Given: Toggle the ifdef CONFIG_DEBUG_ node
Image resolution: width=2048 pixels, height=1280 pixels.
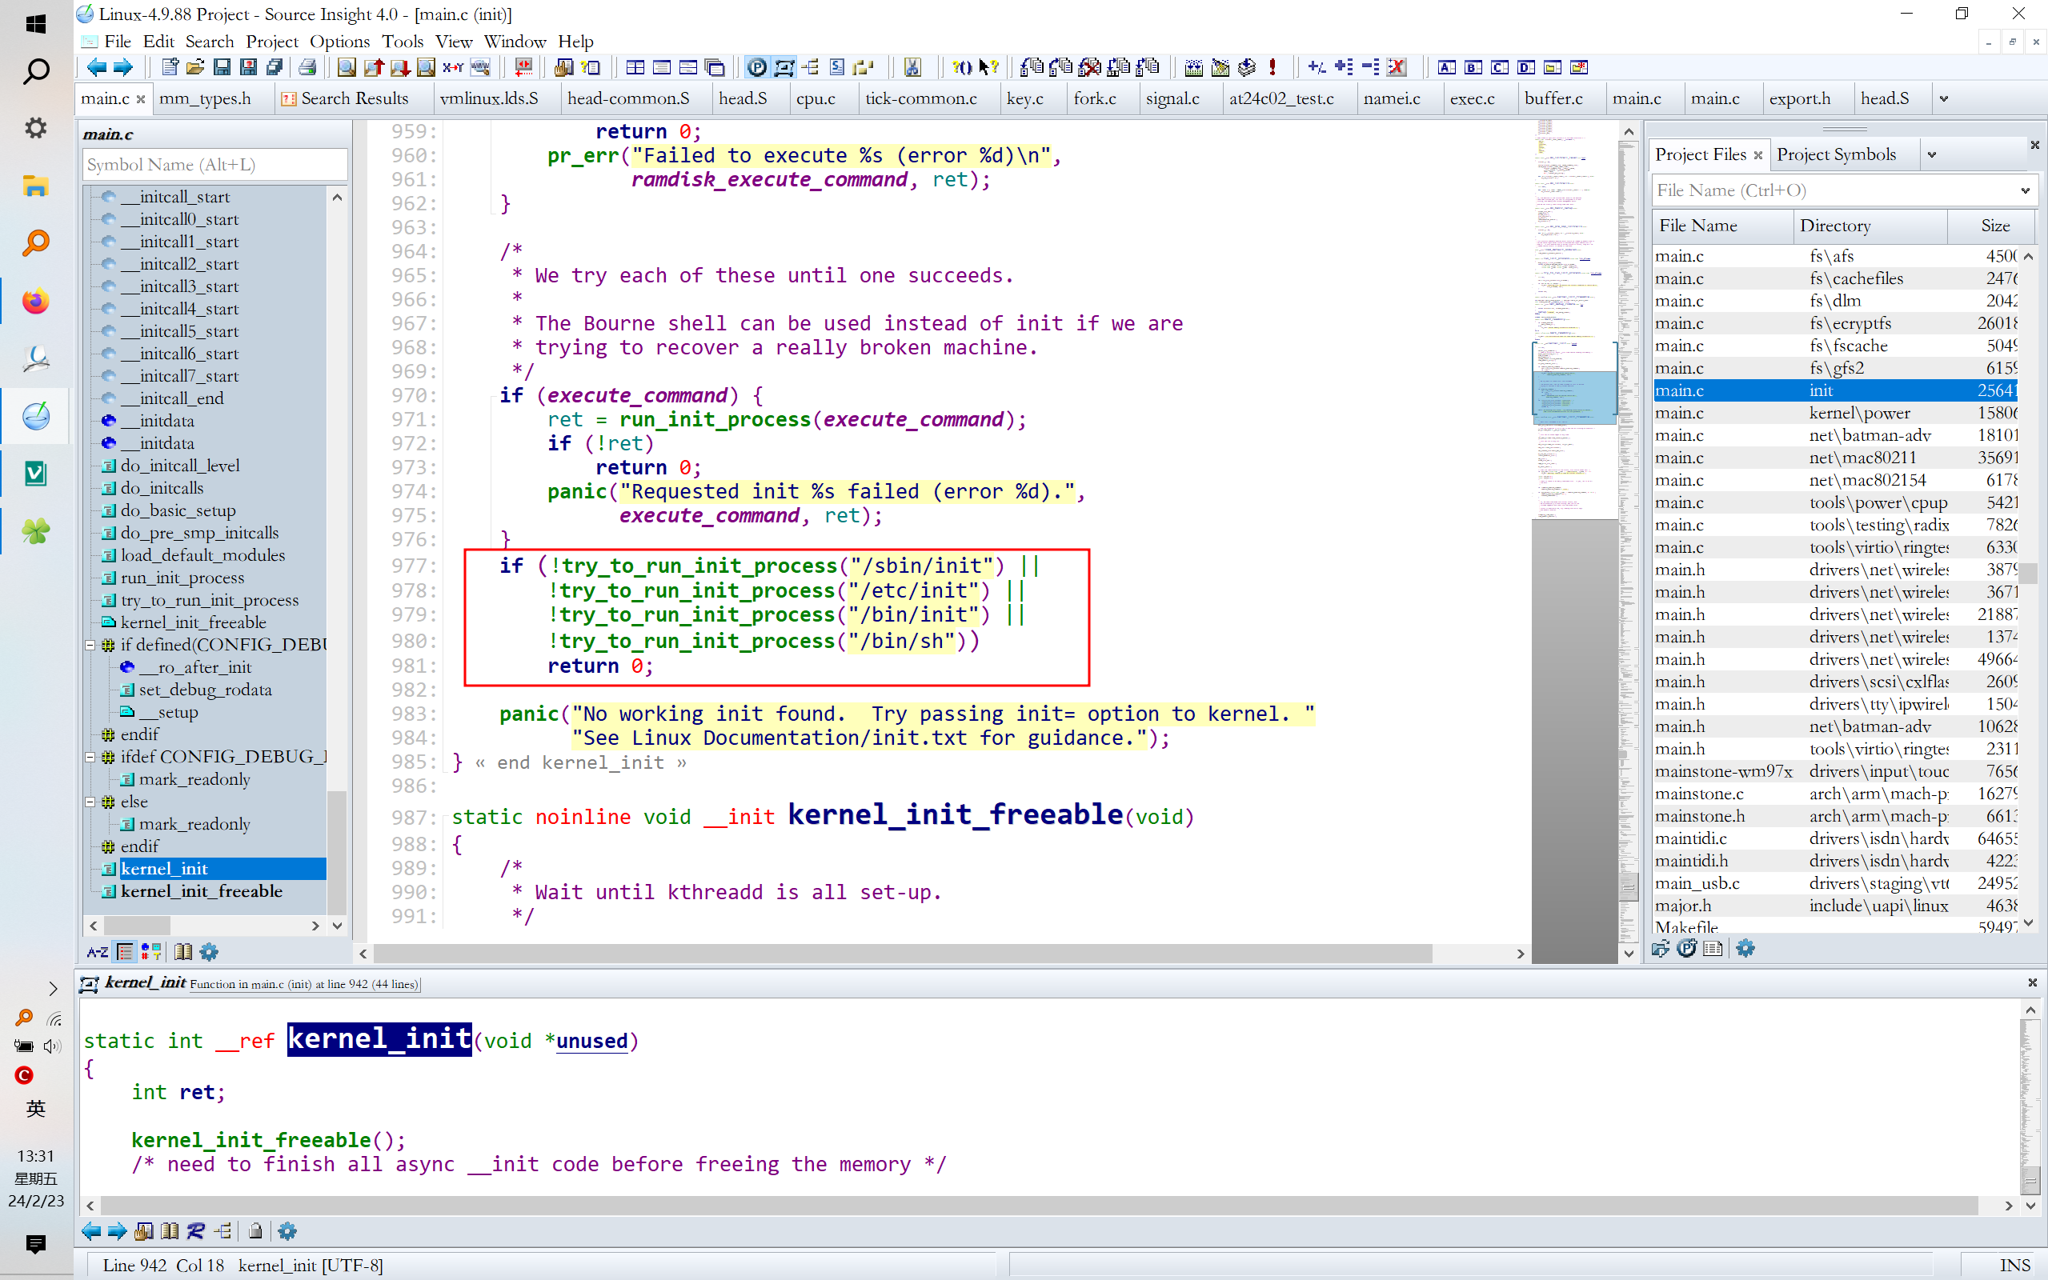Looking at the screenshot, I should point(91,757).
